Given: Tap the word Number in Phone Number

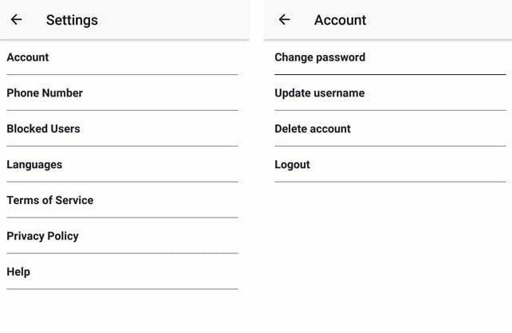Looking at the screenshot, I should (62, 93).
